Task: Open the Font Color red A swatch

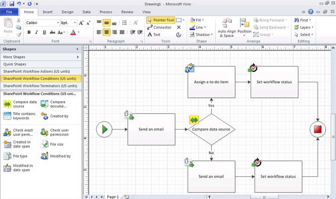Action: [73, 32]
